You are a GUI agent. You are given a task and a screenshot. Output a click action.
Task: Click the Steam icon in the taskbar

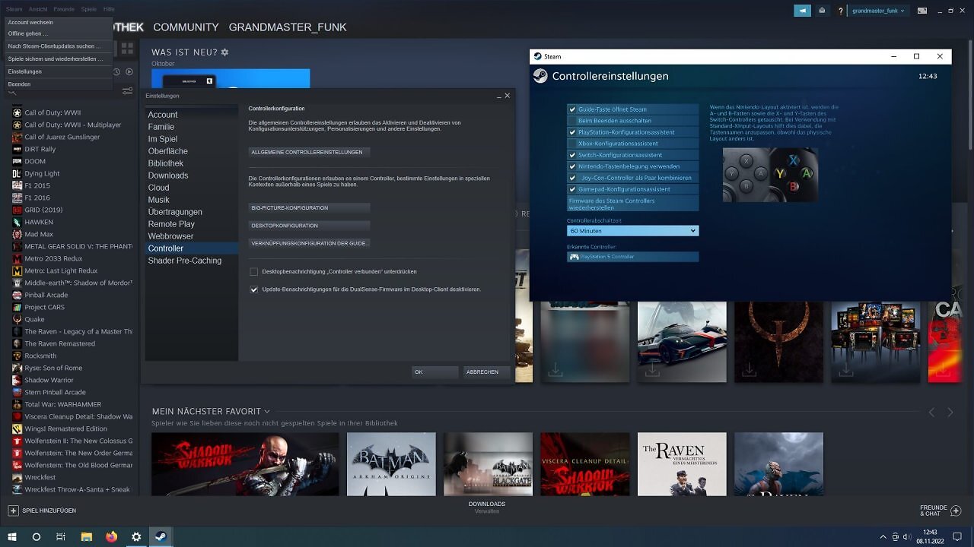tap(161, 536)
